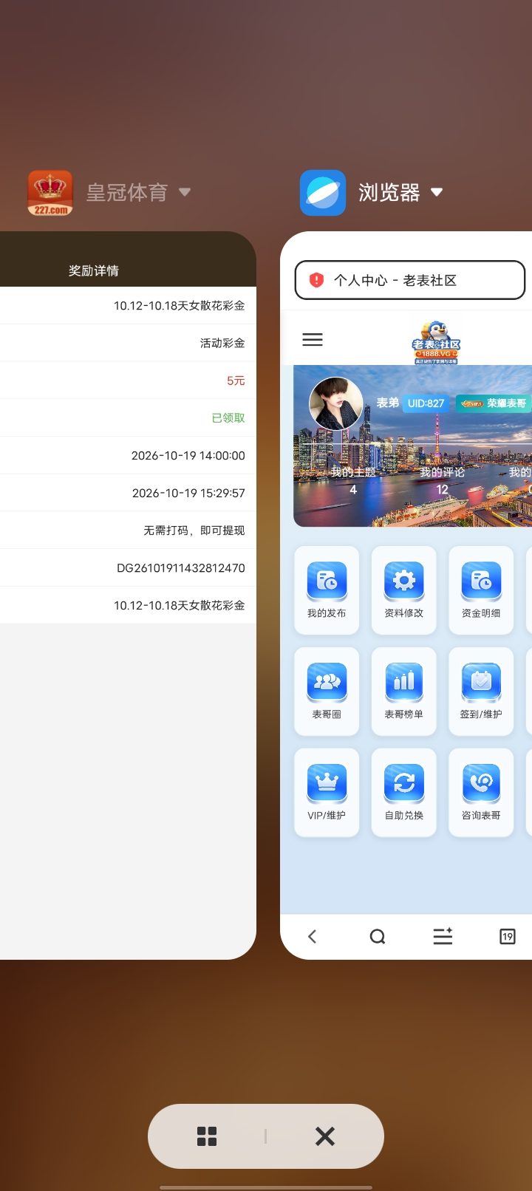Open the 表哥榜单 chart icon
This screenshot has width=532, height=1191.
click(x=404, y=683)
